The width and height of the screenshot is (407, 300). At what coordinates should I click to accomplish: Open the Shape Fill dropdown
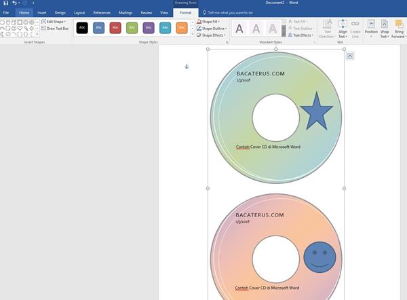208,22
